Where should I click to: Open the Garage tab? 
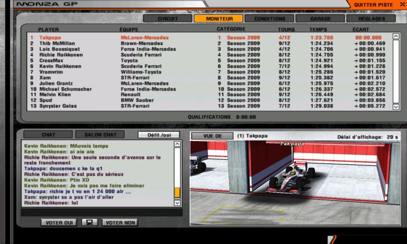click(320, 19)
